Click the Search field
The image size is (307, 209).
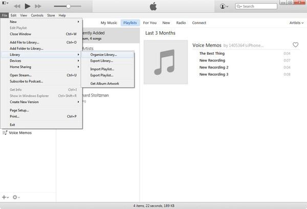pyautogui.click(x=256, y=6)
